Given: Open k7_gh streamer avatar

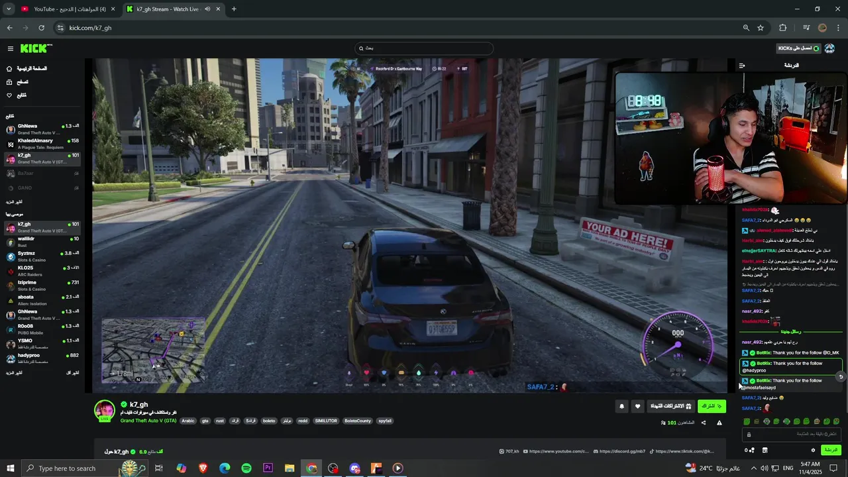Looking at the screenshot, I should coord(105,411).
